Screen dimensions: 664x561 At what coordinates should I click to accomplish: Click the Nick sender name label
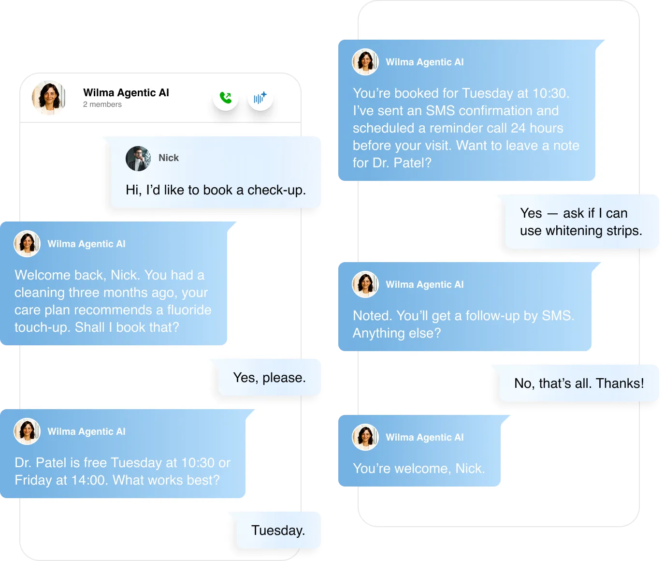pos(169,158)
